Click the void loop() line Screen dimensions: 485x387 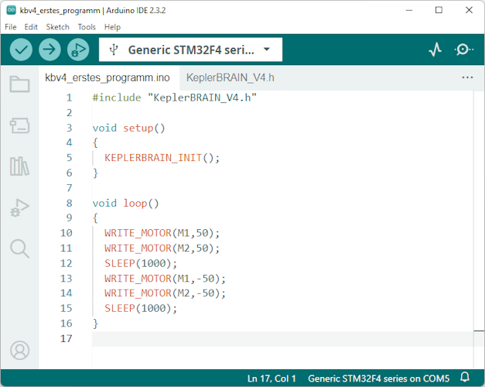[x=125, y=203]
